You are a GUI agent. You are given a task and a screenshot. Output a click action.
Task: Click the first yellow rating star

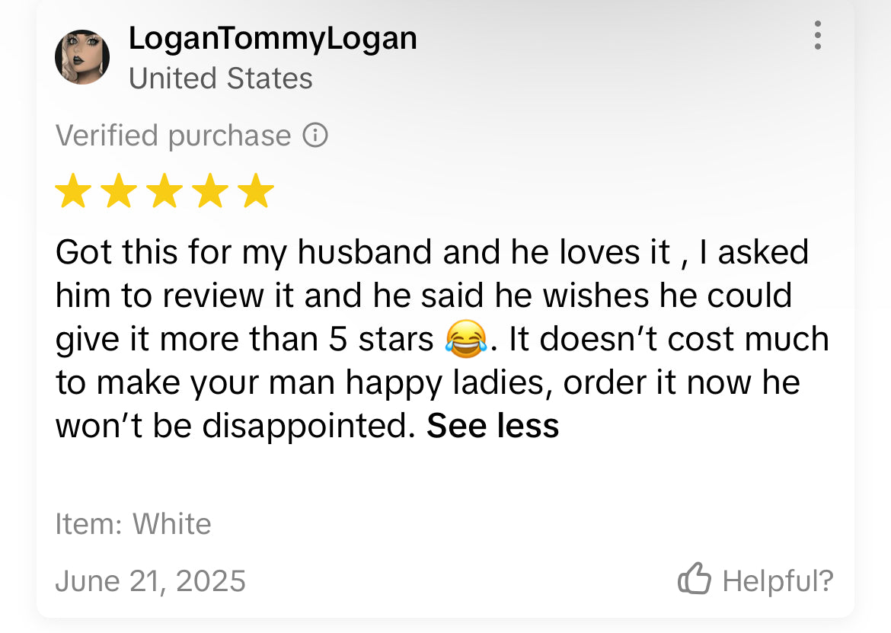point(73,191)
